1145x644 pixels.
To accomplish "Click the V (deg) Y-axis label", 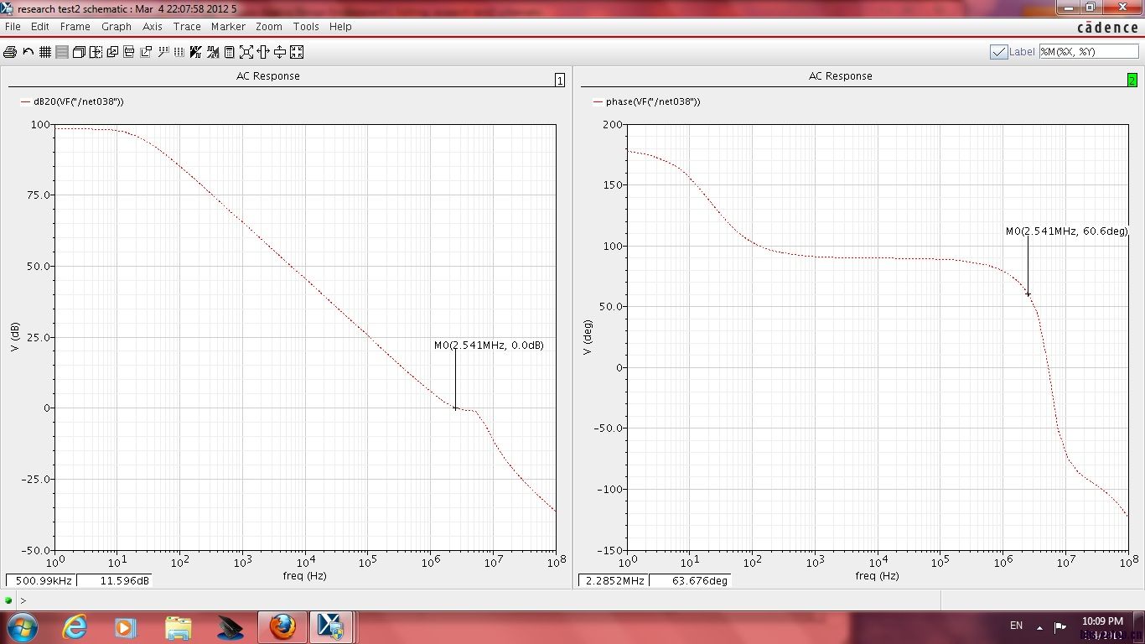I will (x=588, y=337).
